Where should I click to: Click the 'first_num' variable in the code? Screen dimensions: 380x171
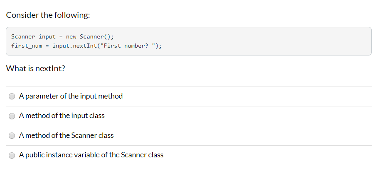(27, 46)
